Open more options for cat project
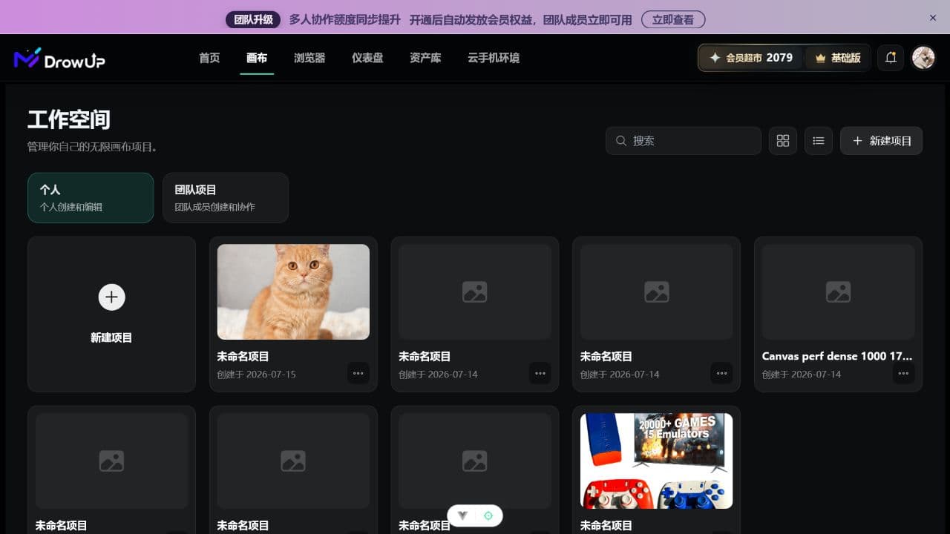Image resolution: width=950 pixels, height=534 pixels. [358, 374]
